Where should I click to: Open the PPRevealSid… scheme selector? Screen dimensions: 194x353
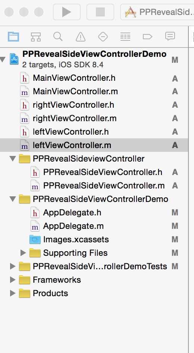click(157, 12)
